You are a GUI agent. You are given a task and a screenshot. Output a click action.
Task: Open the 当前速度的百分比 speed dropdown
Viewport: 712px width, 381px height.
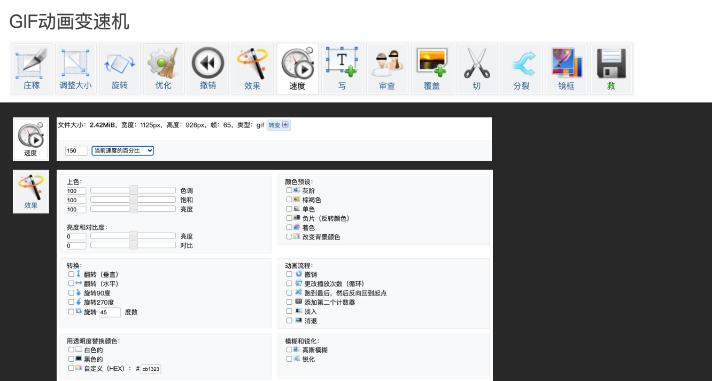point(122,151)
